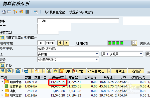Screen dimensions: 150x98
Task: Click the column table icon in top toolbar
Action: [28, 12]
